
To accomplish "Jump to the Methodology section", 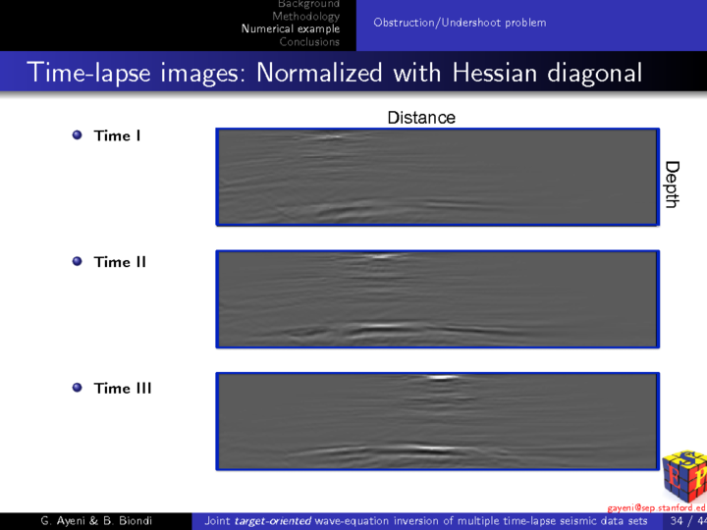I will (305, 17).
